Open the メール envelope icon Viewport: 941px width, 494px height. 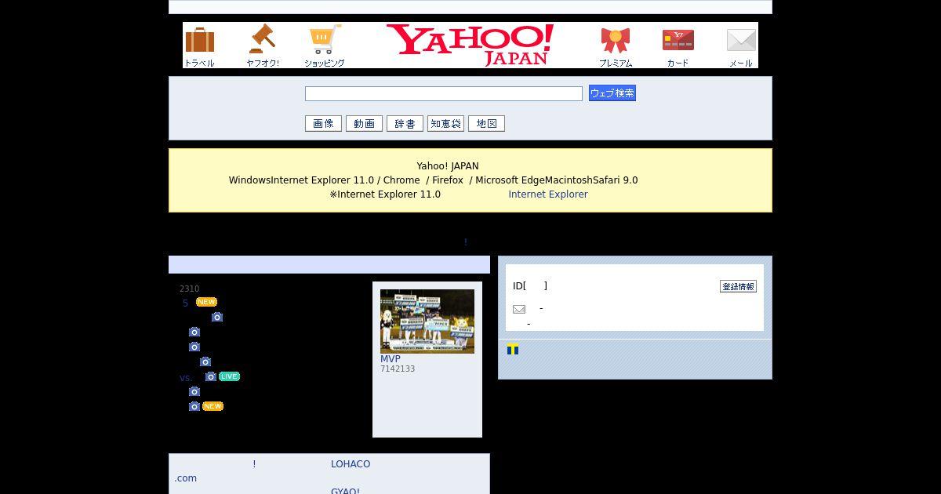pos(741,46)
